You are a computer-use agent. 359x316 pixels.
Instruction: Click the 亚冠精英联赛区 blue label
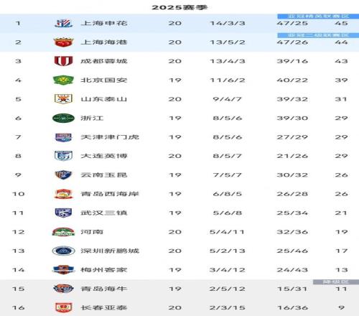click(318, 17)
